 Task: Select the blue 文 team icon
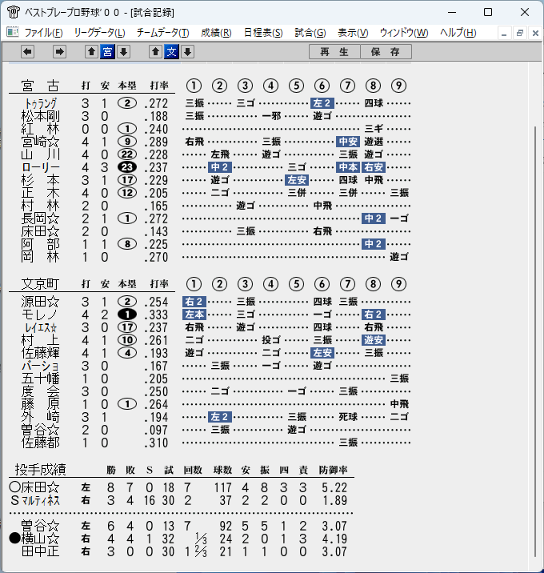(171, 52)
